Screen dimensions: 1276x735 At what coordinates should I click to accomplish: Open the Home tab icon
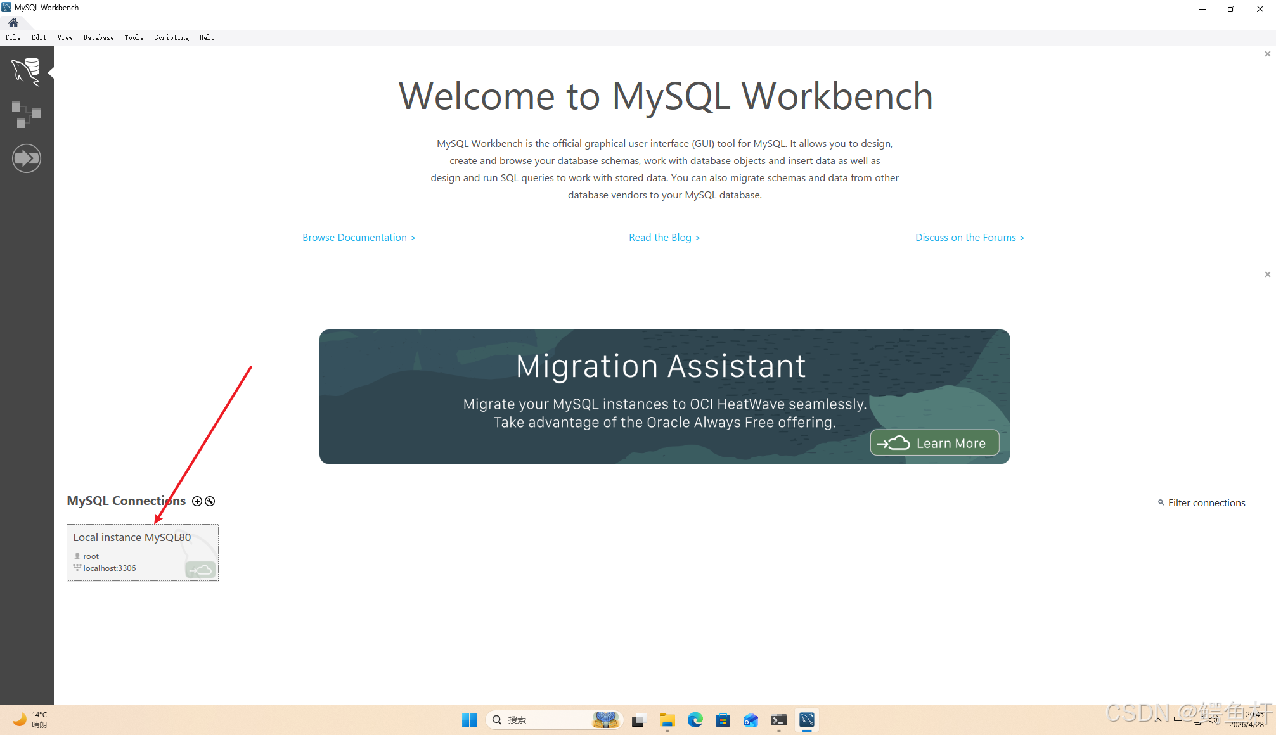pos(13,23)
